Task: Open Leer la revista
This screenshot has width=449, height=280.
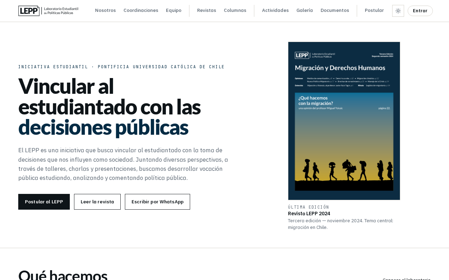Action: pyautogui.click(x=97, y=202)
